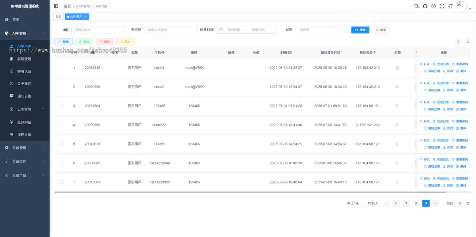The height and width of the screenshot is (237, 476).
Task: Check the row for UID 20062990
Action: point(61,87)
